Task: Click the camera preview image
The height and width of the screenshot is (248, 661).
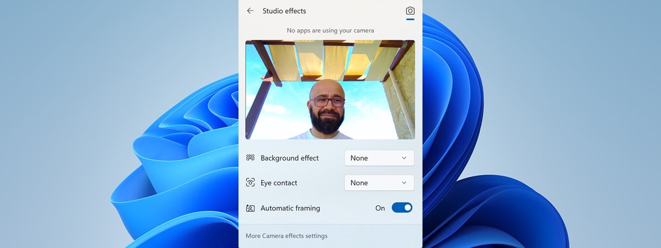Action: pyautogui.click(x=330, y=89)
